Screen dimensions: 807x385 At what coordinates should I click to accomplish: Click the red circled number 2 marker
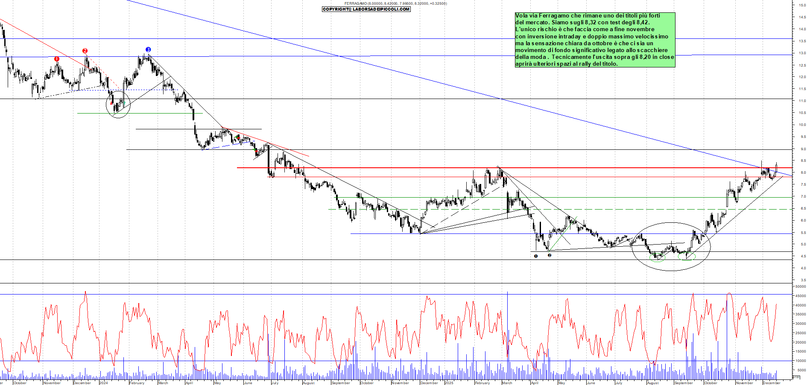click(85, 51)
